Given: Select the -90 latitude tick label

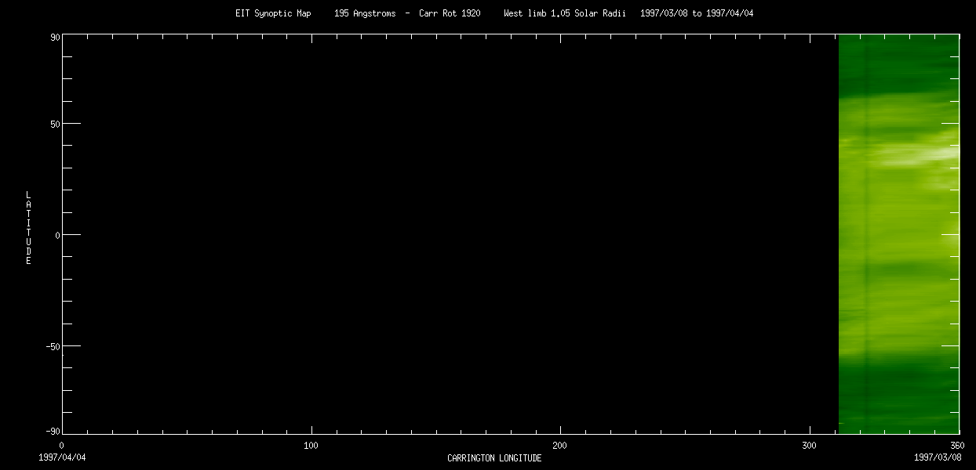Looking at the screenshot, I should (53, 432).
